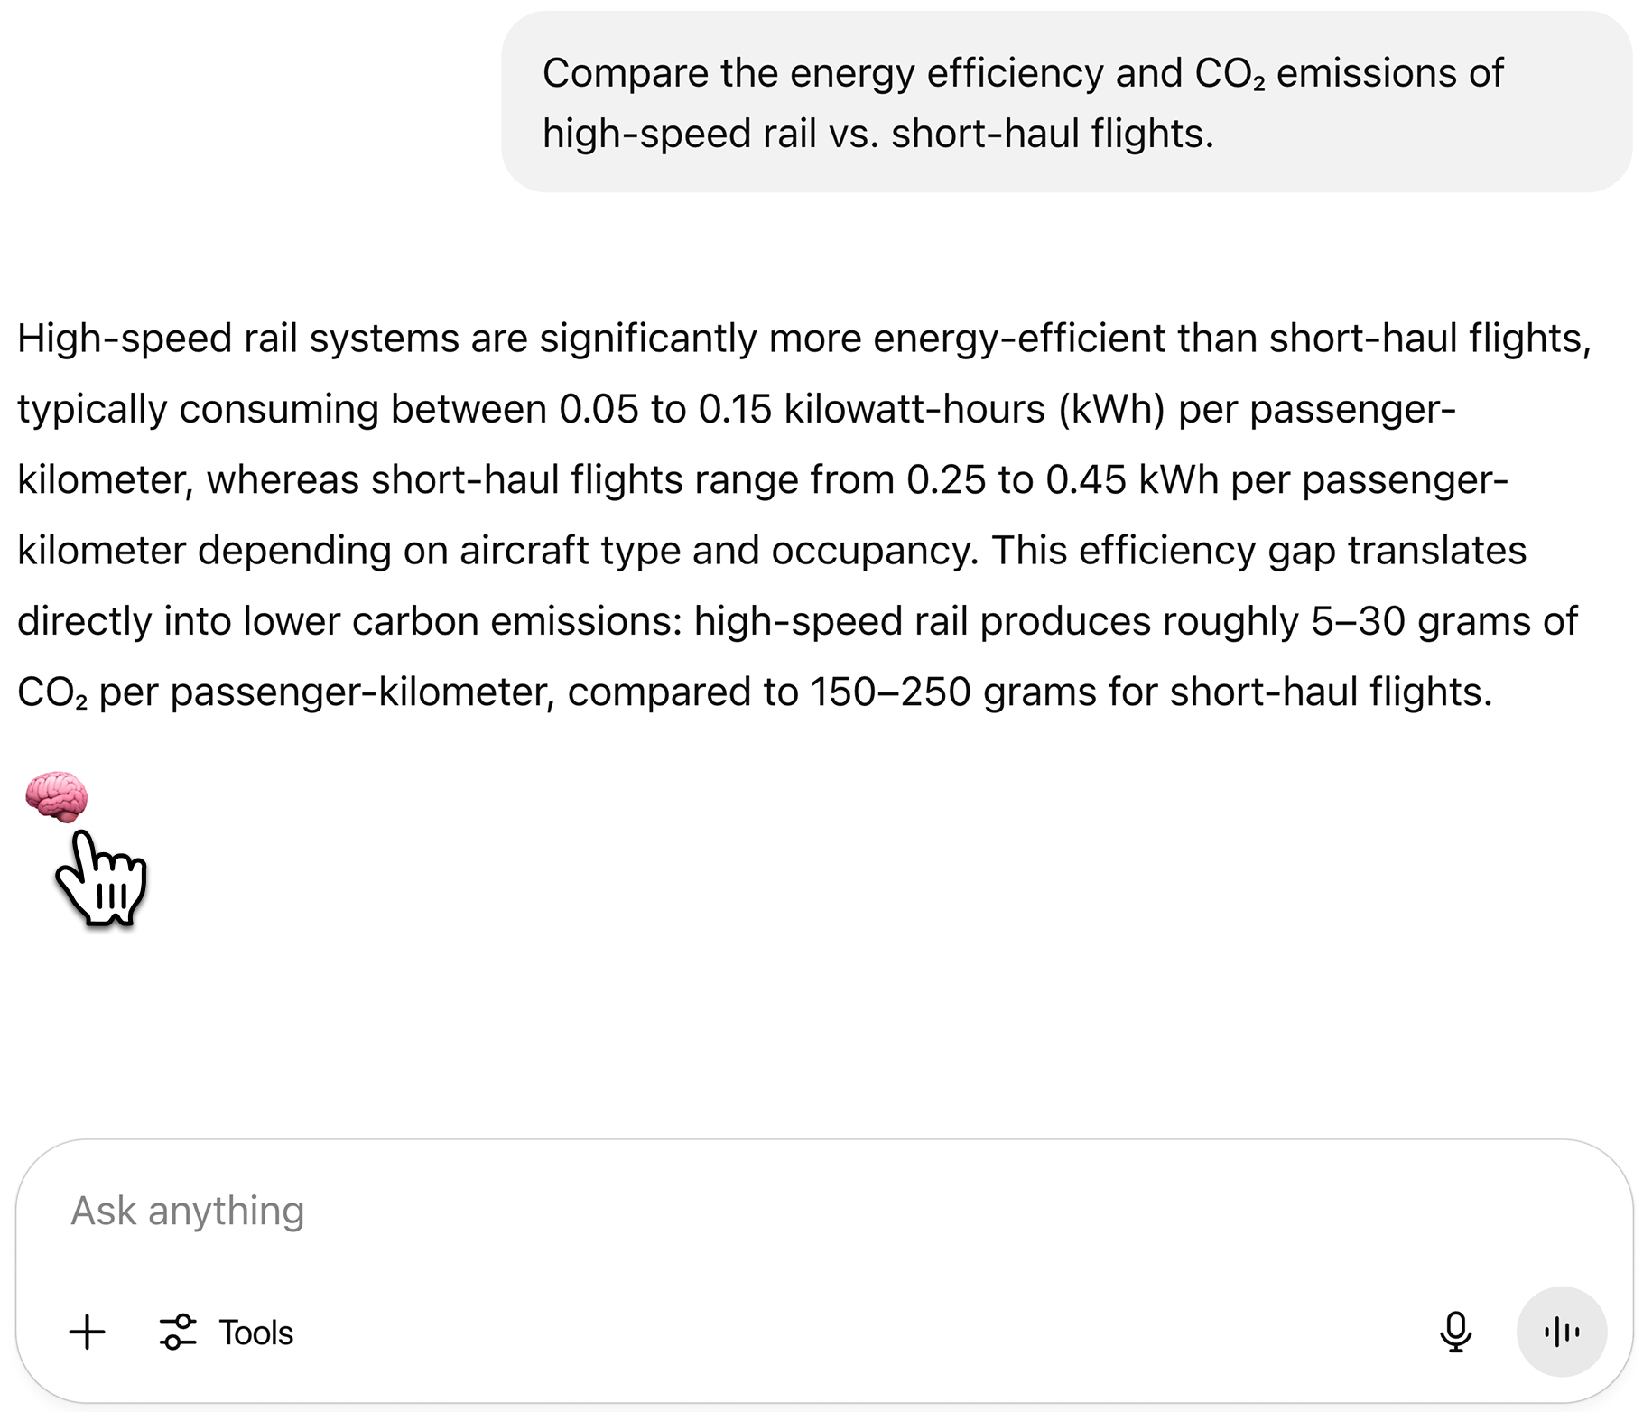Start dictation with the microphone icon
1643x1412 pixels.
coord(1455,1332)
